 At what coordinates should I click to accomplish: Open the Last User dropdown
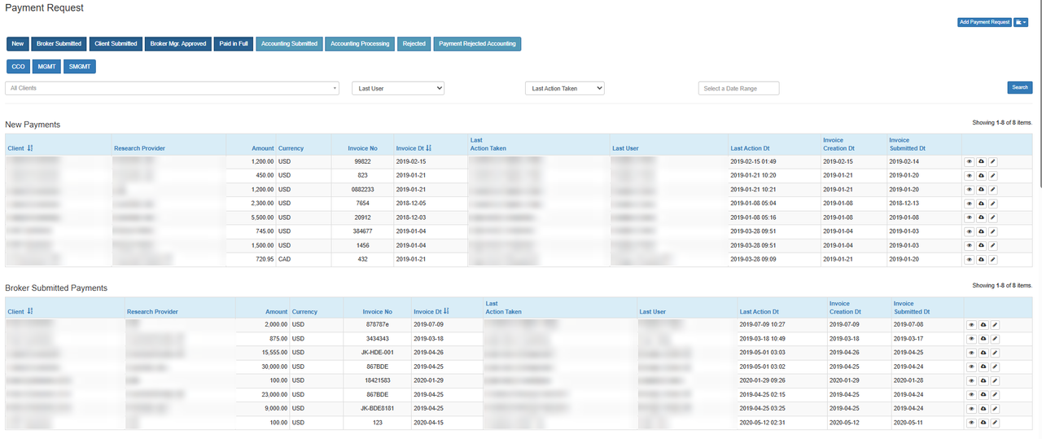(x=398, y=88)
